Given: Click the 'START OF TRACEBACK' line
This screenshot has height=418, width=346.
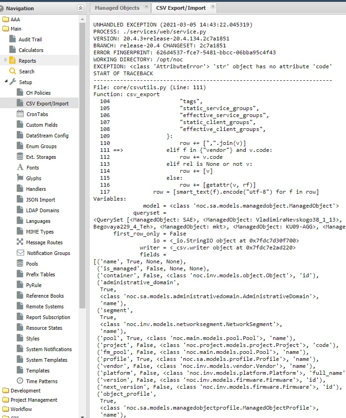Looking at the screenshot, I should click(x=123, y=73).
